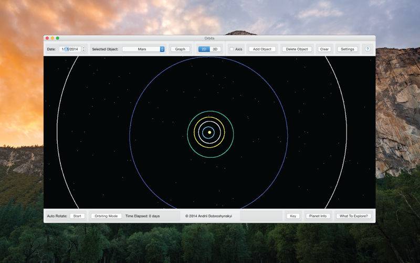Click the yellow Sun at the center
Screen dimensions: 420x263
[209, 133]
